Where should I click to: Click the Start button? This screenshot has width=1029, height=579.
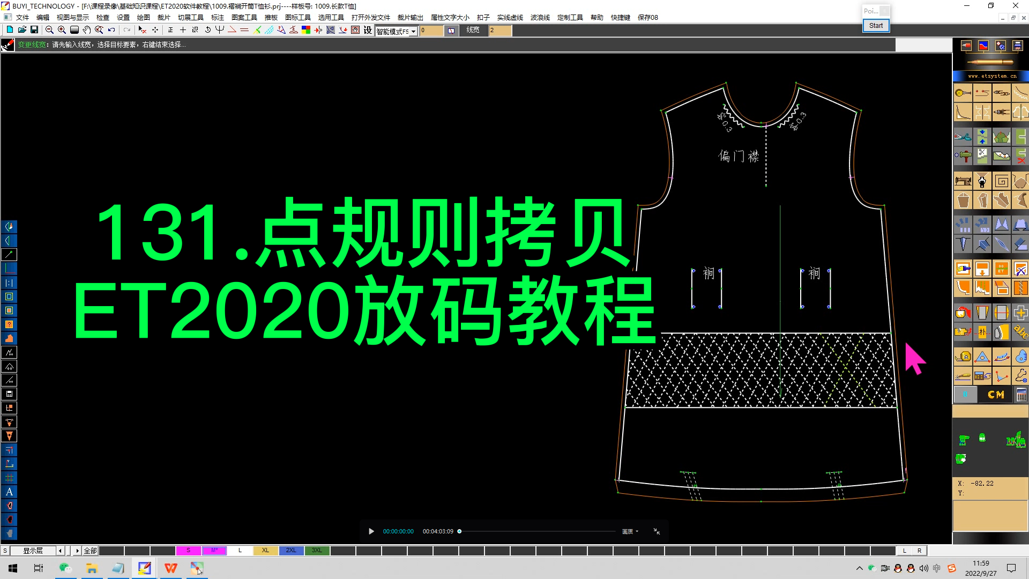(x=876, y=25)
